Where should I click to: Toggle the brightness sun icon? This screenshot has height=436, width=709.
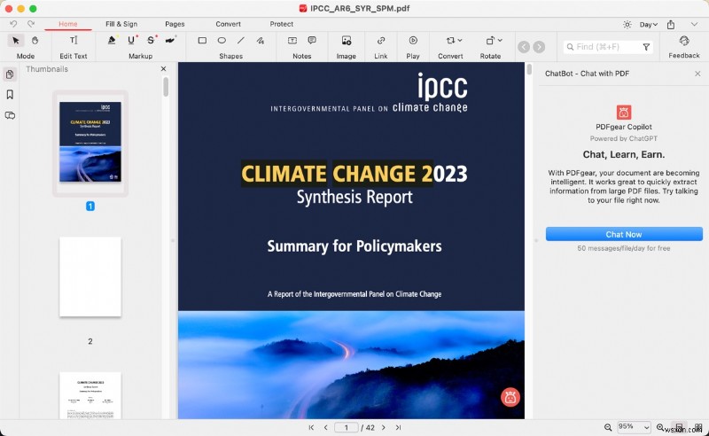click(627, 25)
